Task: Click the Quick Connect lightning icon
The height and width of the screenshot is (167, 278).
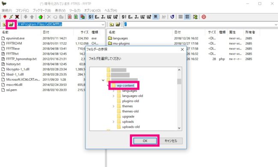Action: (11, 17)
